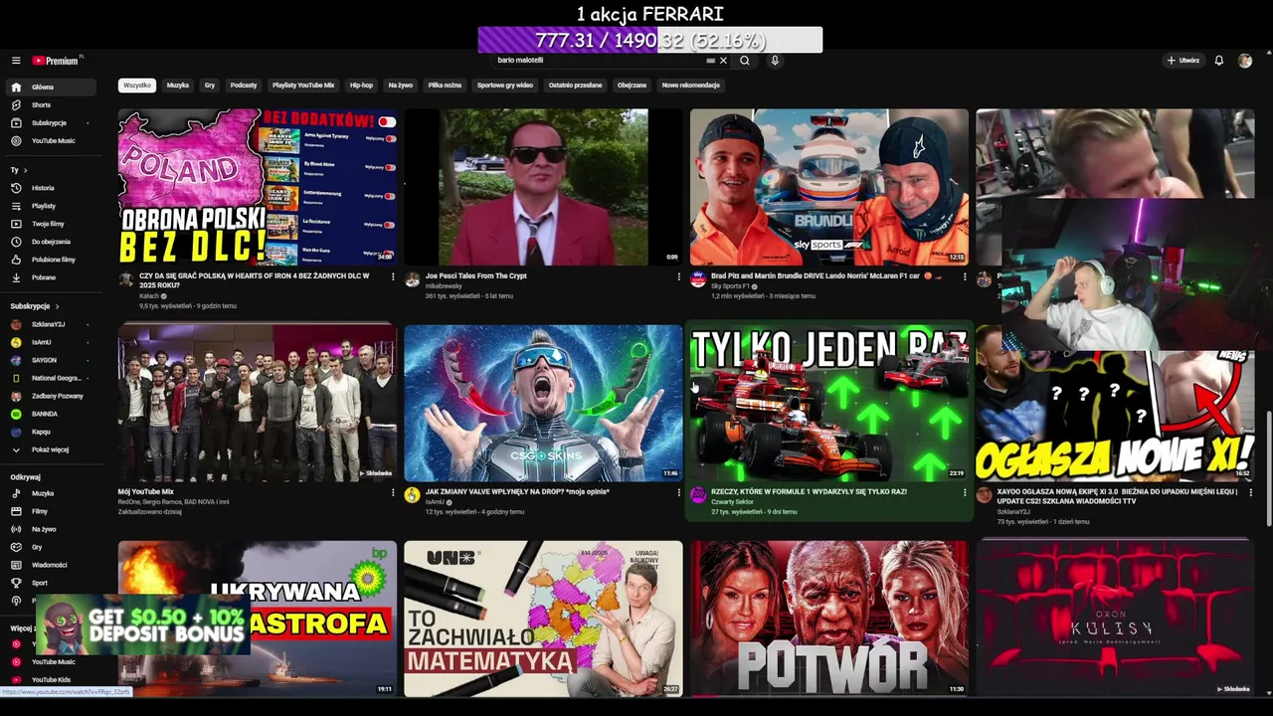Select the Muzyka filter chip
The height and width of the screenshot is (716, 1273).
click(178, 86)
